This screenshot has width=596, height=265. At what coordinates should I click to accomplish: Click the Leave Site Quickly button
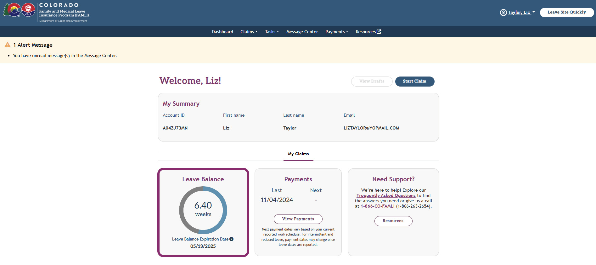tap(567, 12)
